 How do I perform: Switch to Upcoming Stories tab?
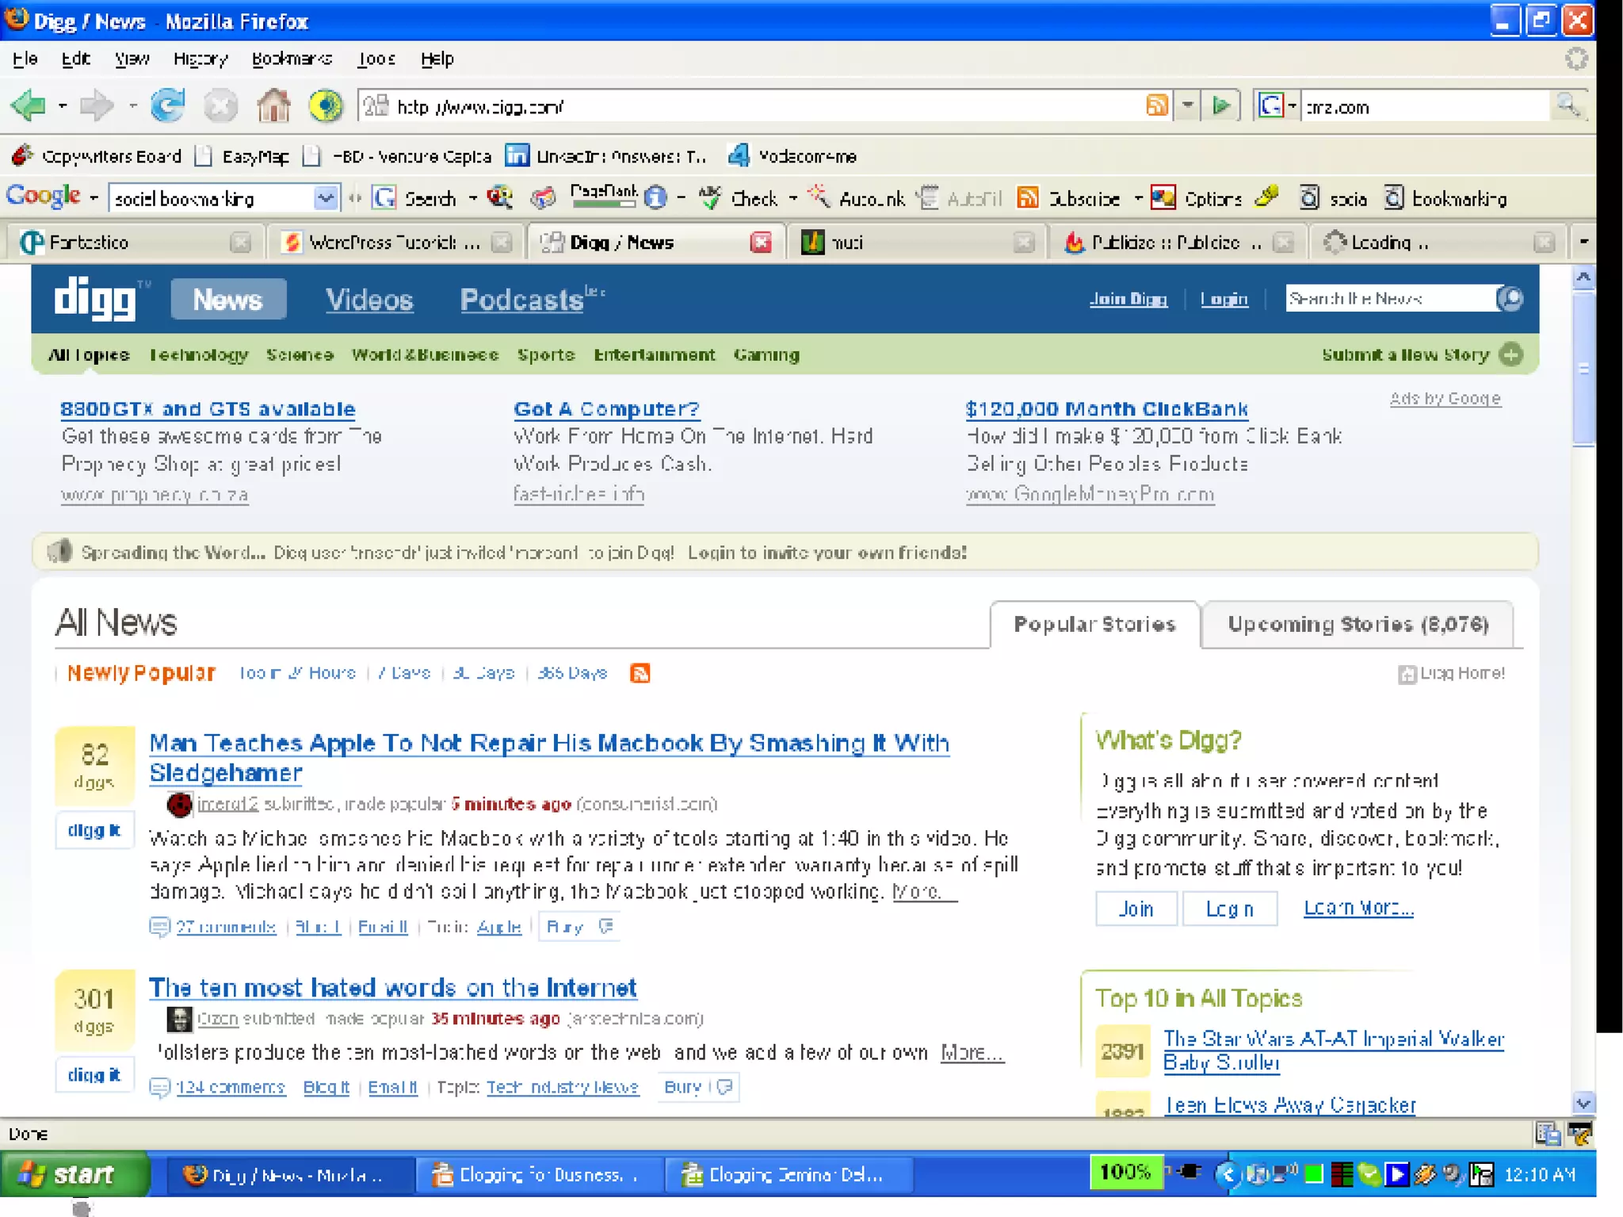(1358, 625)
